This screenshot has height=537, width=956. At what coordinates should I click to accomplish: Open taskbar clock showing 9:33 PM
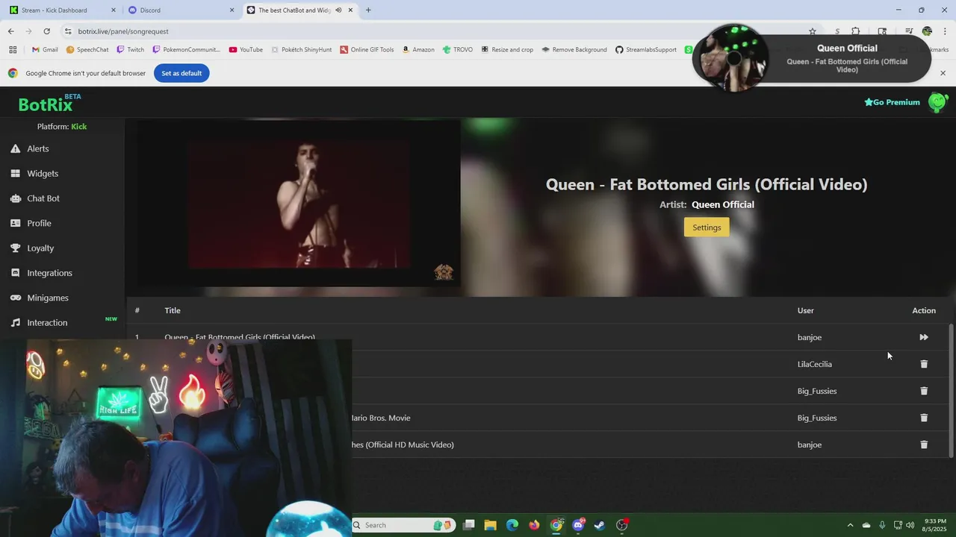[935, 525]
